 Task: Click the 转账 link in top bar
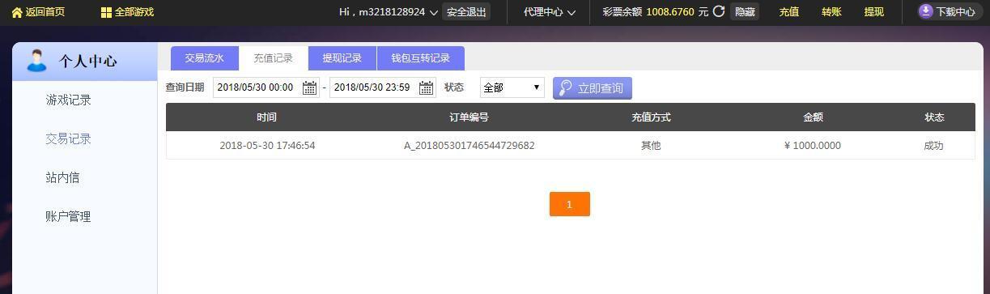coord(831,12)
